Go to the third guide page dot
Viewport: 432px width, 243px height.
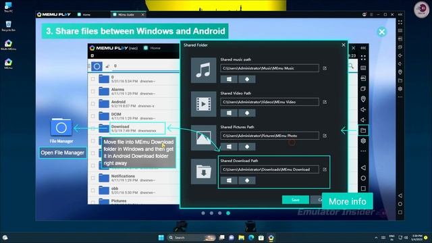click(x=219, y=213)
